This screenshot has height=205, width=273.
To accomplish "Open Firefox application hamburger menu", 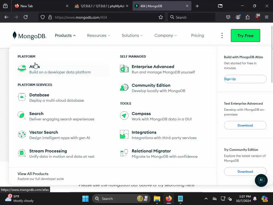I will (x=267, y=17).
